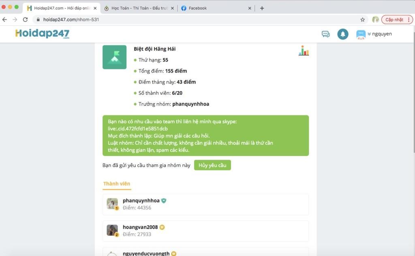Screen dimensions: 415x256
Task: Open the group ranking chart icon
Action: pos(304,51)
